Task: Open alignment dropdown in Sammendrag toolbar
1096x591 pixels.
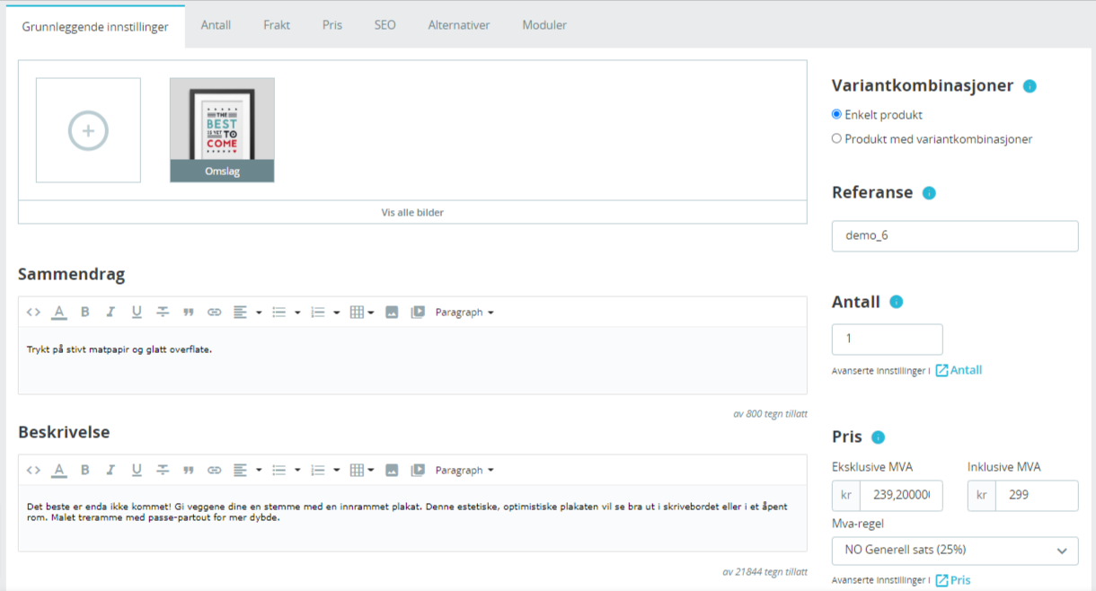Action: [x=247, y=313]
